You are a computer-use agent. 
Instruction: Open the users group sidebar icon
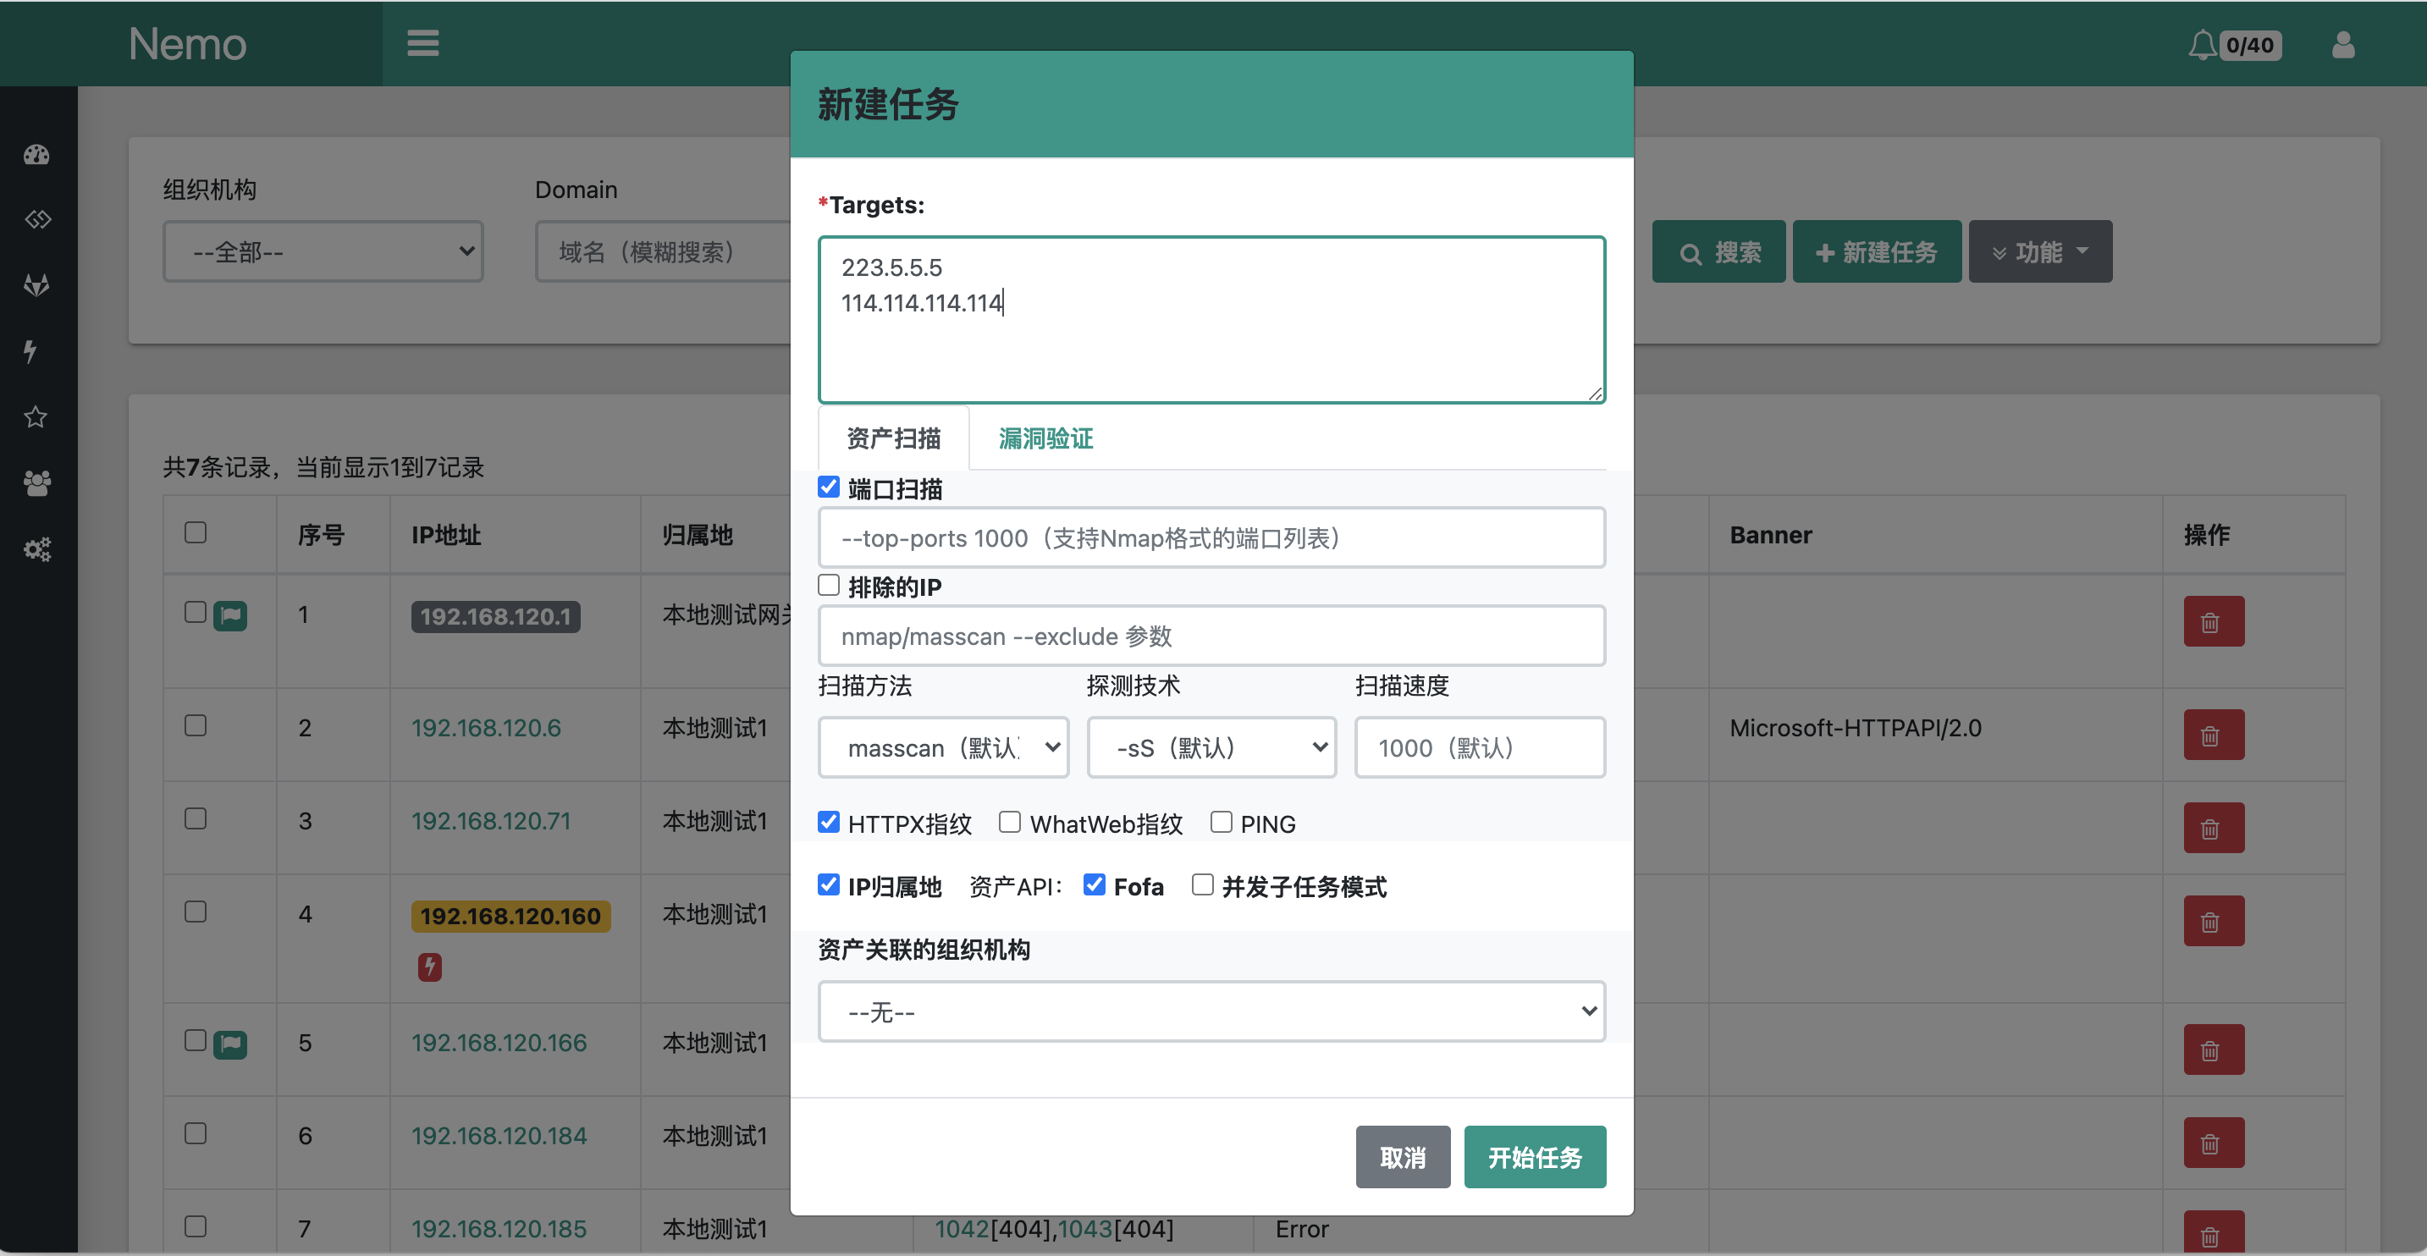36,482
